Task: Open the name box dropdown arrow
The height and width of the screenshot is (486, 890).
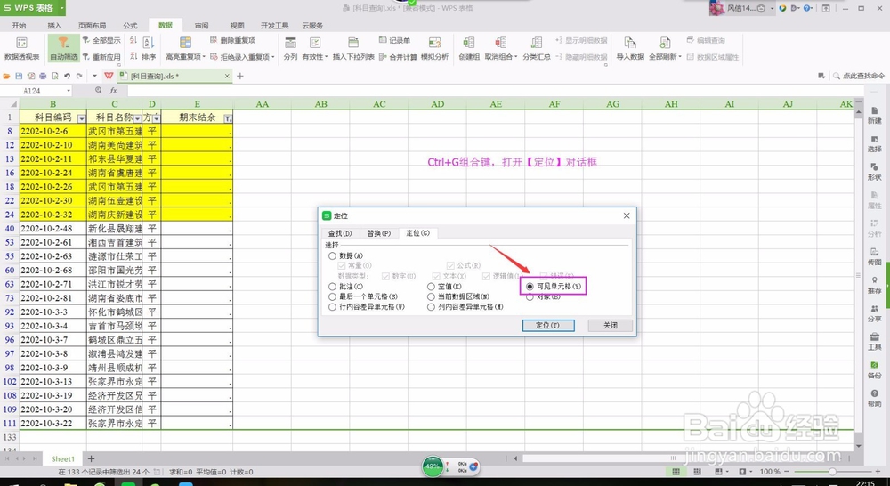Action: [x=69, y=91]
